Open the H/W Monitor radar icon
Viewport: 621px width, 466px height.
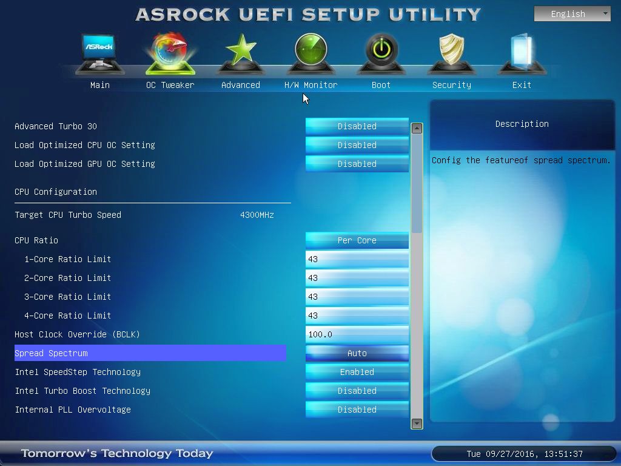311,54
